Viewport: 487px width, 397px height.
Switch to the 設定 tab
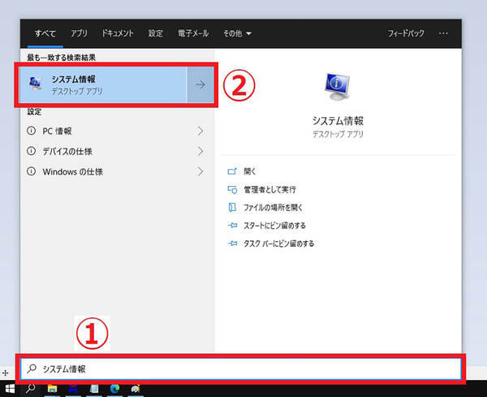point(156,33)
